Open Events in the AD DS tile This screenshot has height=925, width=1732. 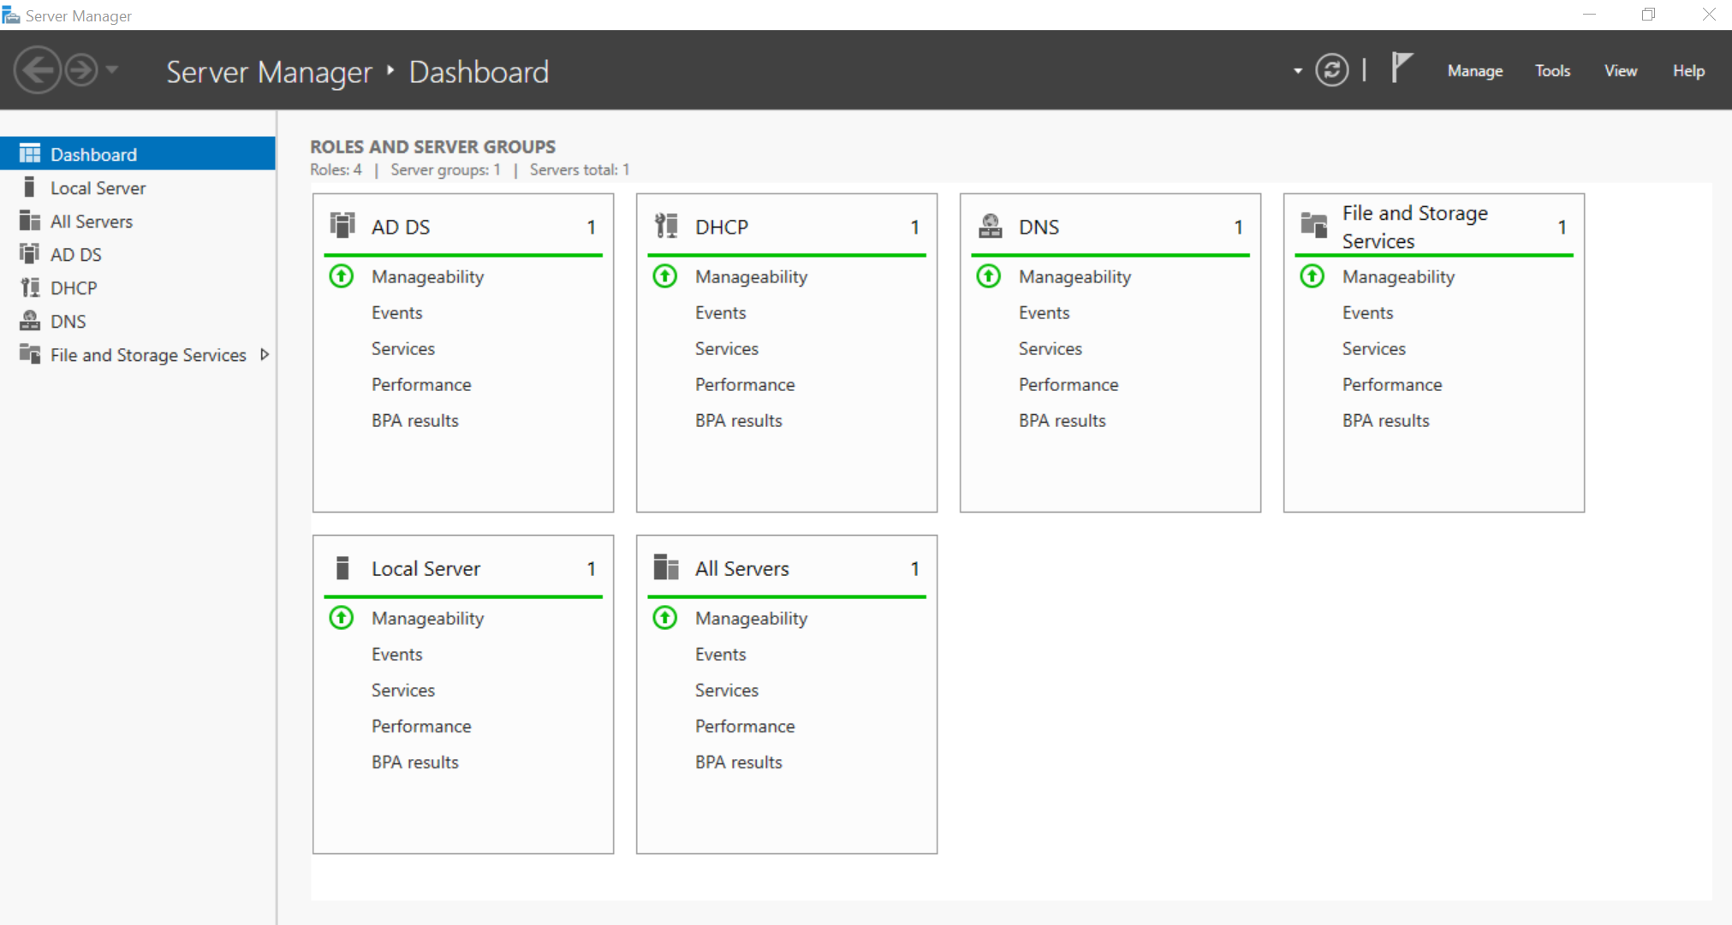[396, 312]
